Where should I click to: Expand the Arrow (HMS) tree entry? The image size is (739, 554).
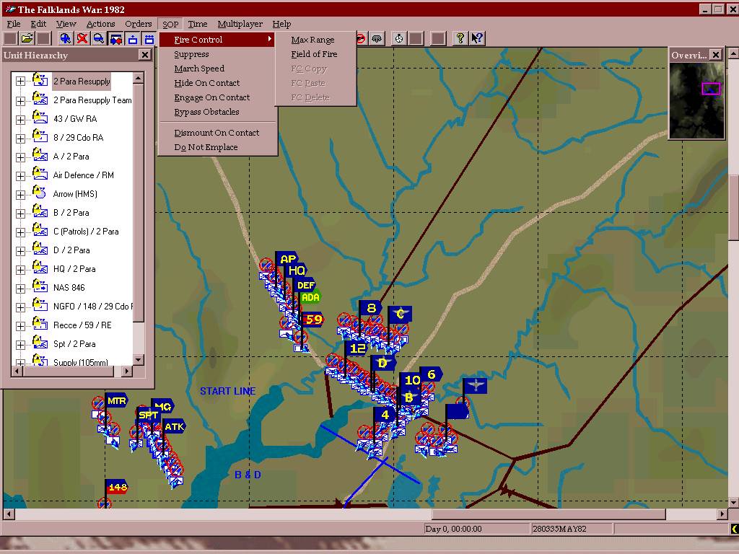click(20, 194)
